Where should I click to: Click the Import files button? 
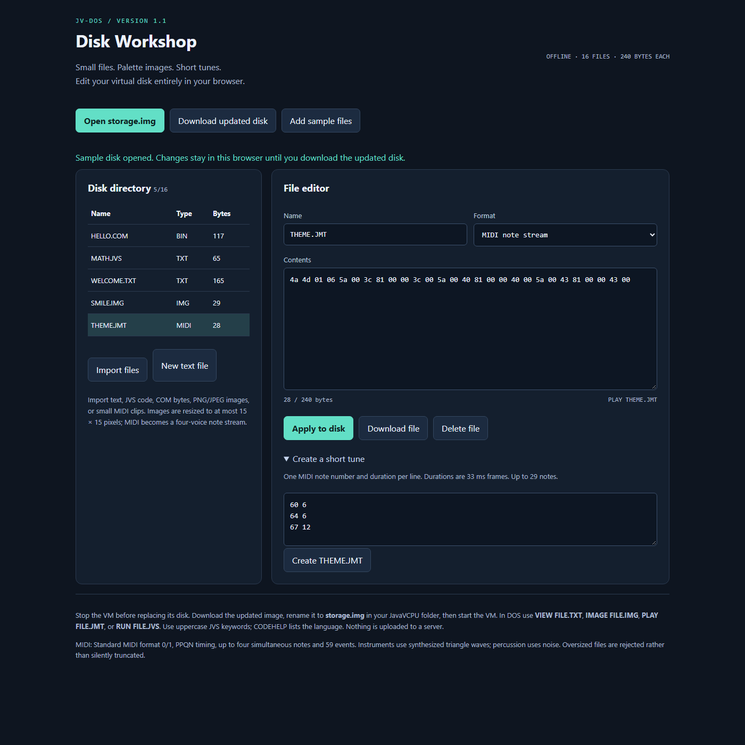pyautogui.click(x=118, y=370)
